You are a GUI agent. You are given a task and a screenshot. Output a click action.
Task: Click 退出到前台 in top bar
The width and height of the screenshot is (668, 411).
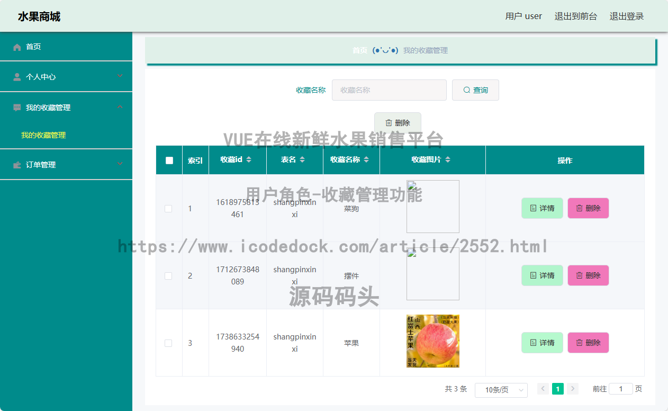576,16
